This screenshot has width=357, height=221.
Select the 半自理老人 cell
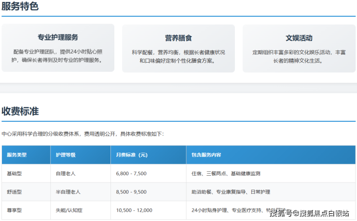point(69,192)
